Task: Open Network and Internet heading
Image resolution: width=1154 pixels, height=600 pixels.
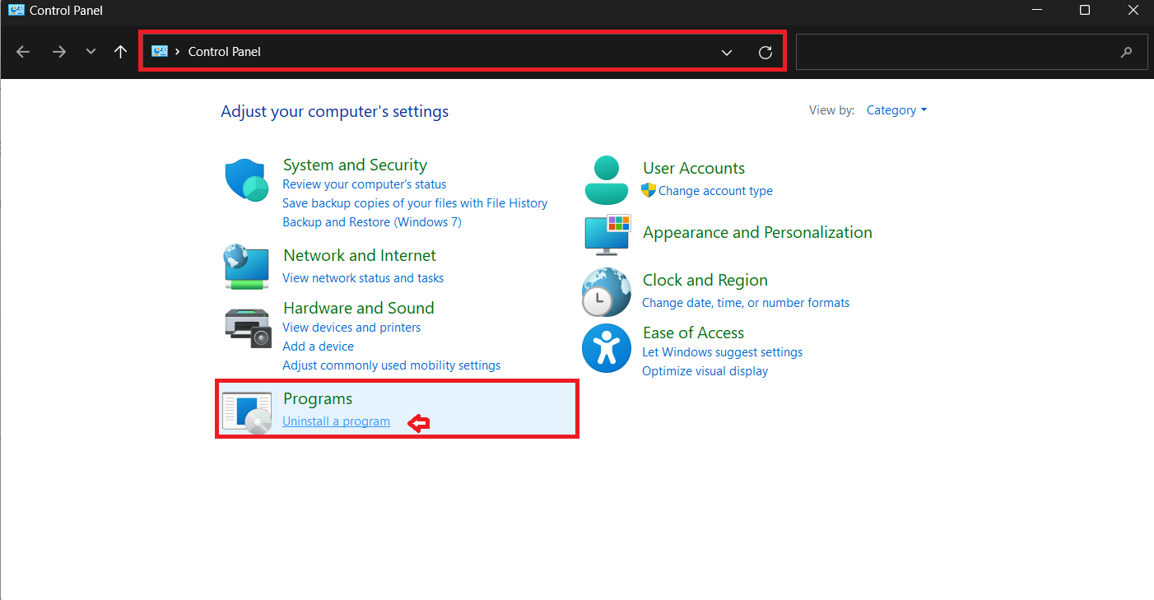Action: [x=360, y=255]
